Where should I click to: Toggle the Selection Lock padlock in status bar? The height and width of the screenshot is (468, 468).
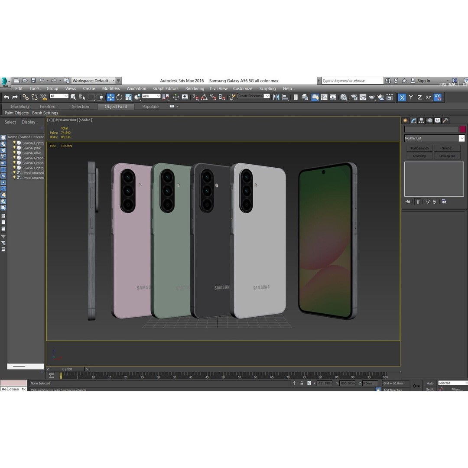tap(302, 383)
